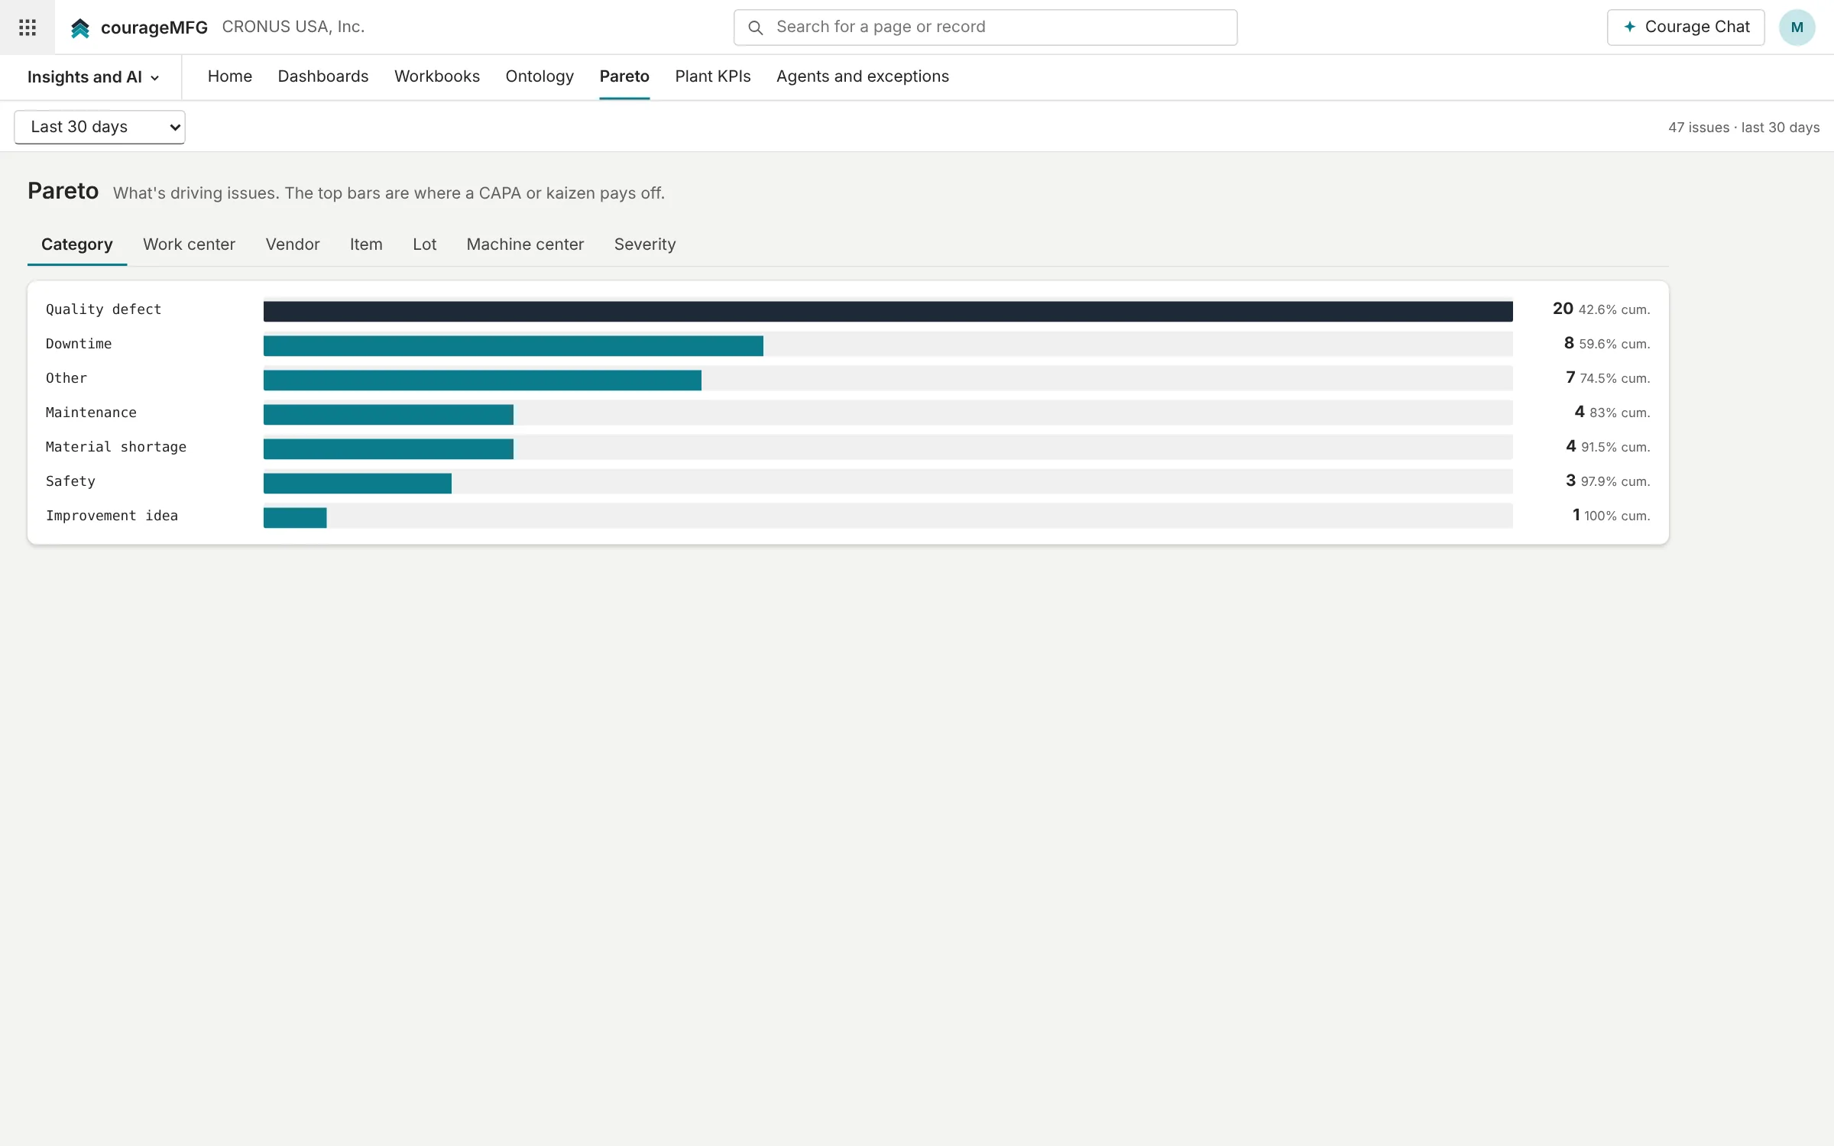
Task: Click the Pareto page heading
Action: click(63, 191)
